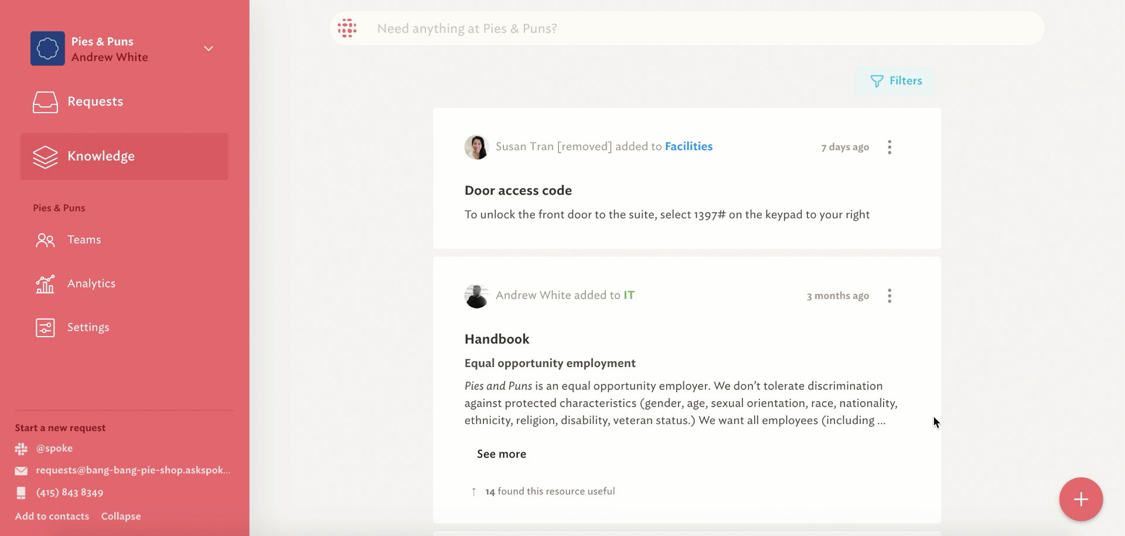Go to Requests section
This screenshot has width=1125, height=536.
(x=95, y=101)
